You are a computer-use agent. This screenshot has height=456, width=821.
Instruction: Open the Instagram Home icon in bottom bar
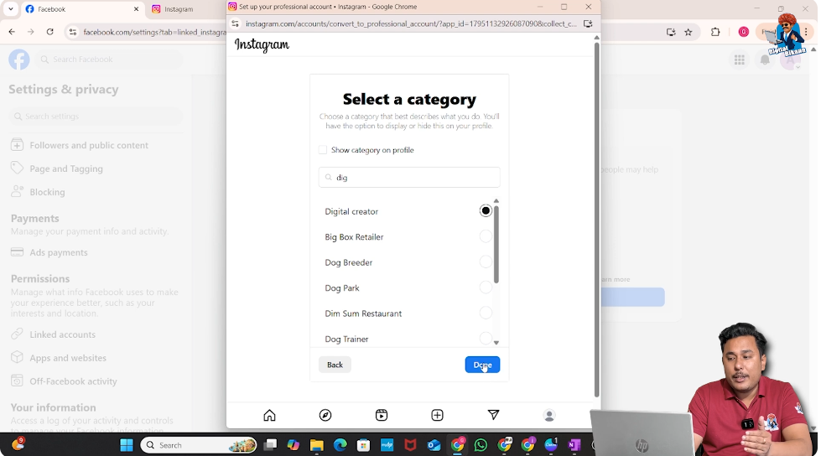(x=269, y=415)
